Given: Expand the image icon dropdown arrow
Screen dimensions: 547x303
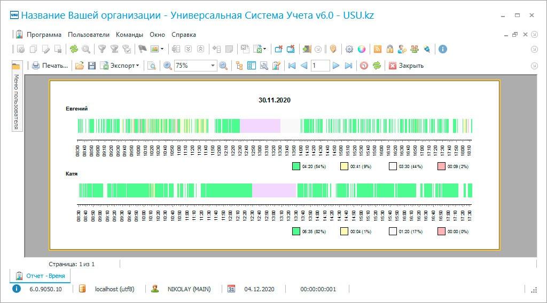Looking at the screenshot, I should 162,49.
